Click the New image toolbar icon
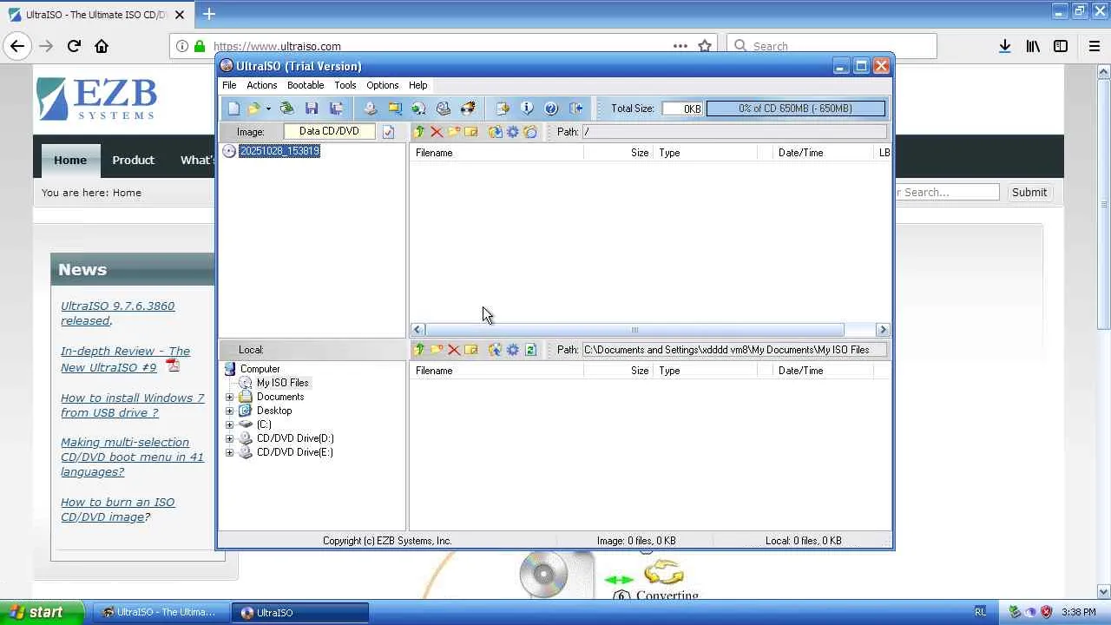Screen dimensions: 1111x625 [233, 109]
